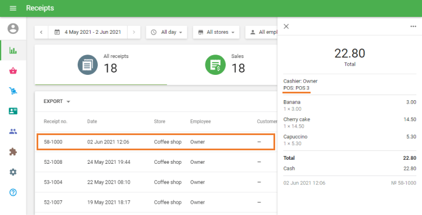Expand the EXPORT dropdown
This screenshot has height=215, width=422.
pos(57,101)
